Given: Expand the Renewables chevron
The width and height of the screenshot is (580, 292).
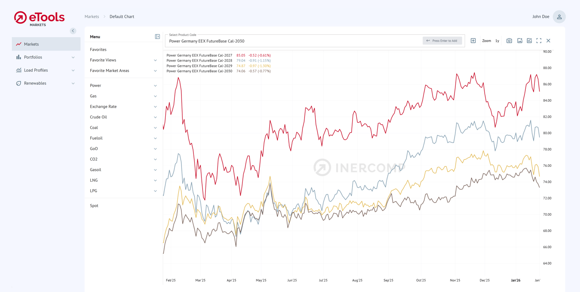Looking at the screenshot, I should coord(73,83).
